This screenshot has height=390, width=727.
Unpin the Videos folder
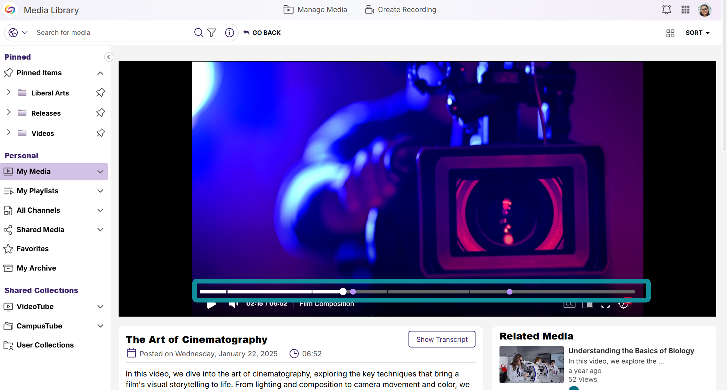100,133
